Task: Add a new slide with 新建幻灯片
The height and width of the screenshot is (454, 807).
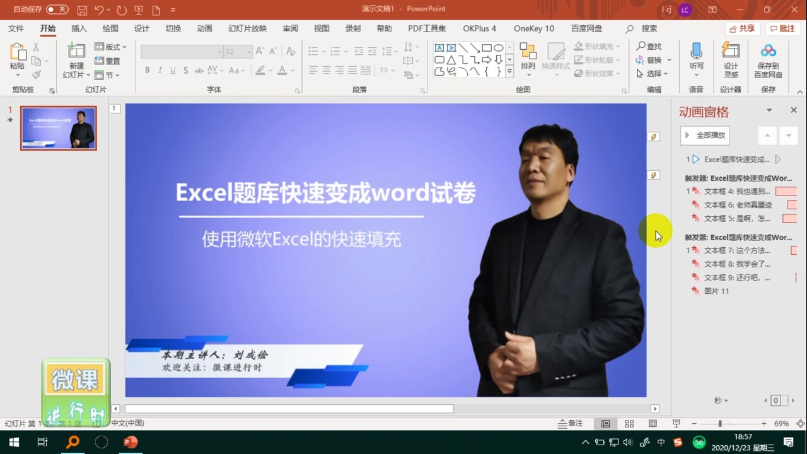Action: [76, 61]
